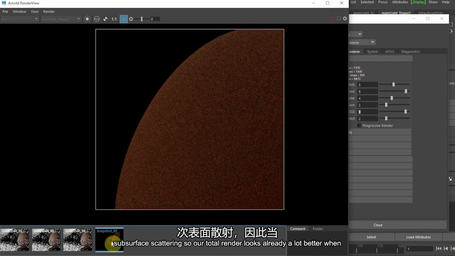Click the red stop render icon
The image size is (455, 256).
tap(332, 19)
